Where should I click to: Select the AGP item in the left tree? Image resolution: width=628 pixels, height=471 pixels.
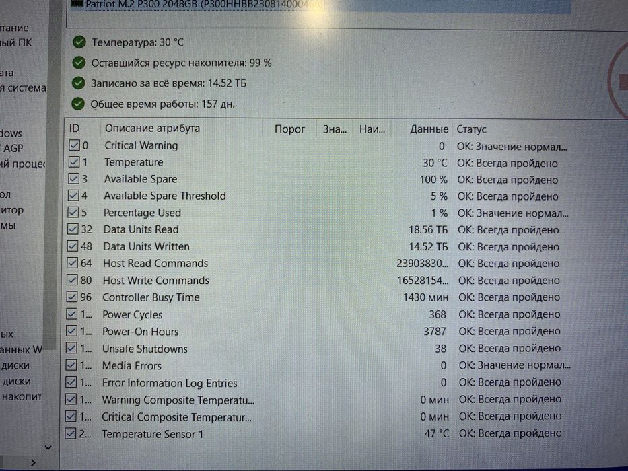[x=12, y=148]
